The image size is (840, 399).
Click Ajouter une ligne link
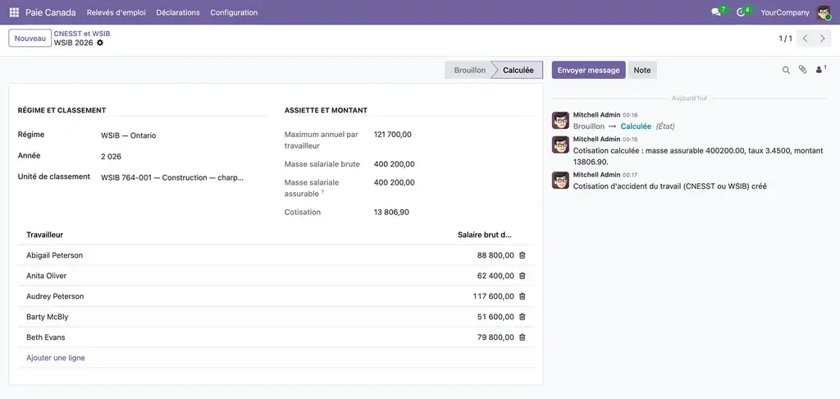(x=56, y=358)
